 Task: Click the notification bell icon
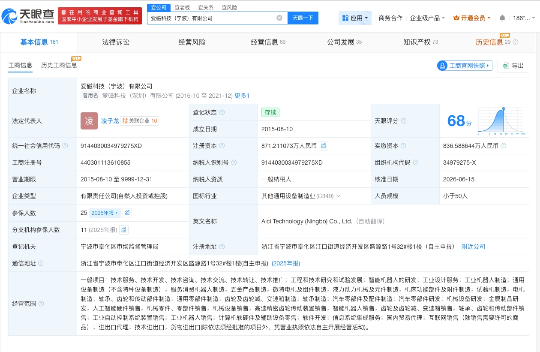(502, 18)
